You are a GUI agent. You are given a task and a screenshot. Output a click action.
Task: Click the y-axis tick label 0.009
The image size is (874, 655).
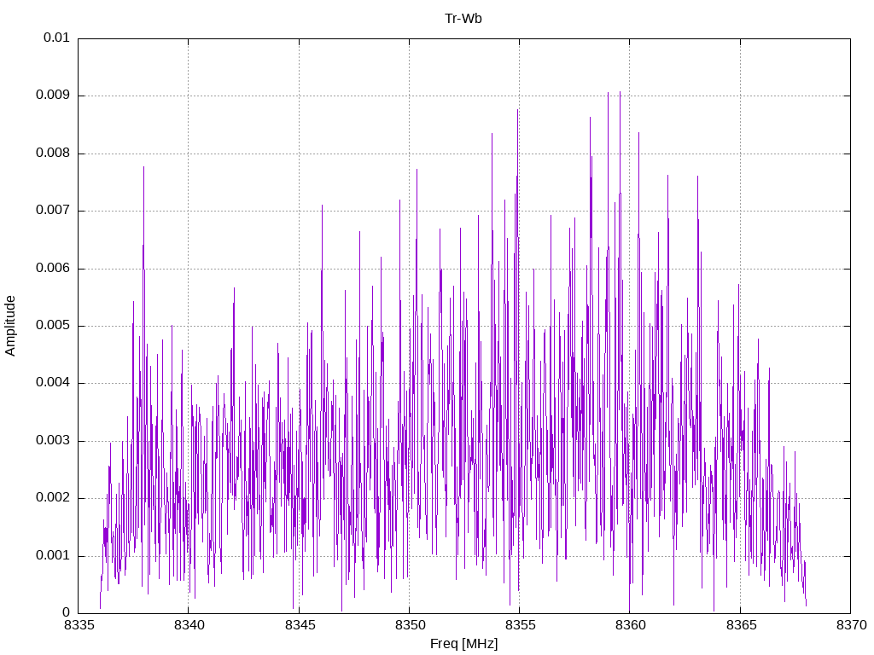pyautogui.click(x=53, y=96)
